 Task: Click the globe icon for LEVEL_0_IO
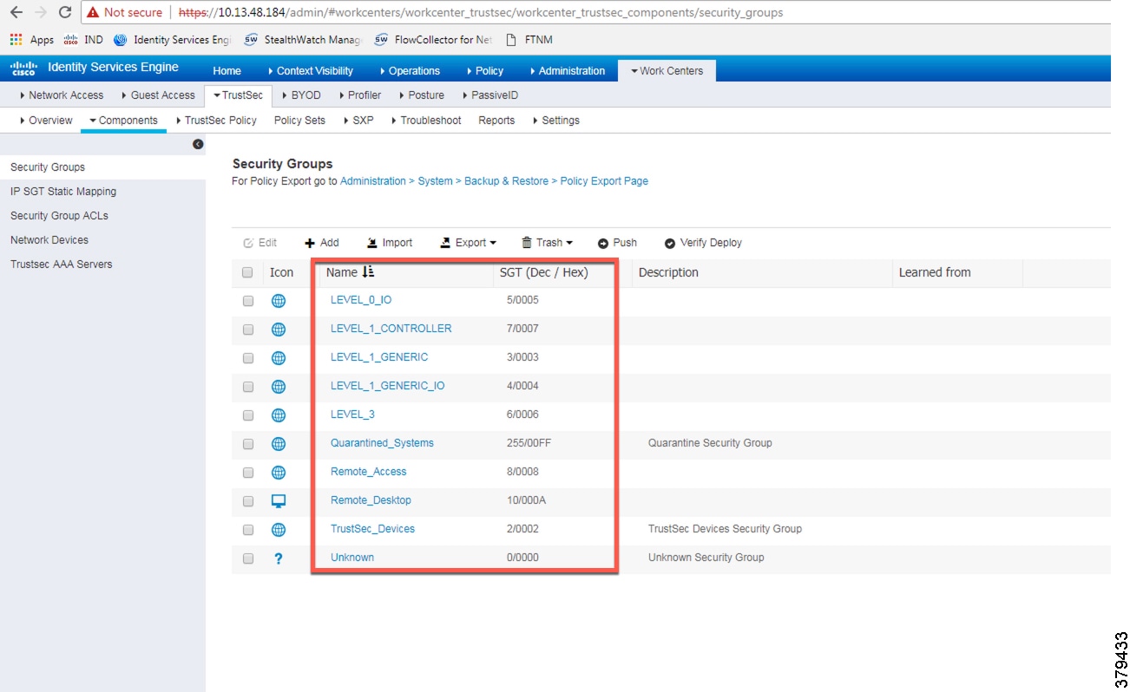pyautogui.click(x=279, y=301)
